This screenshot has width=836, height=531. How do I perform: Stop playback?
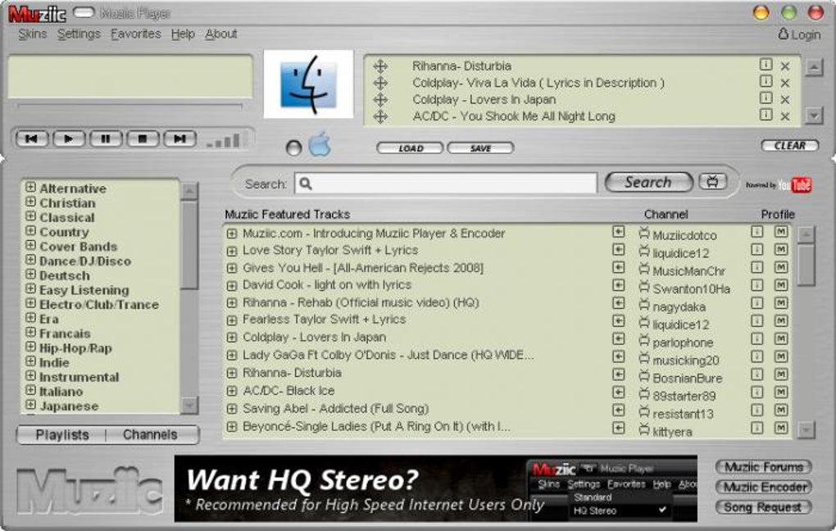point(143,139)
